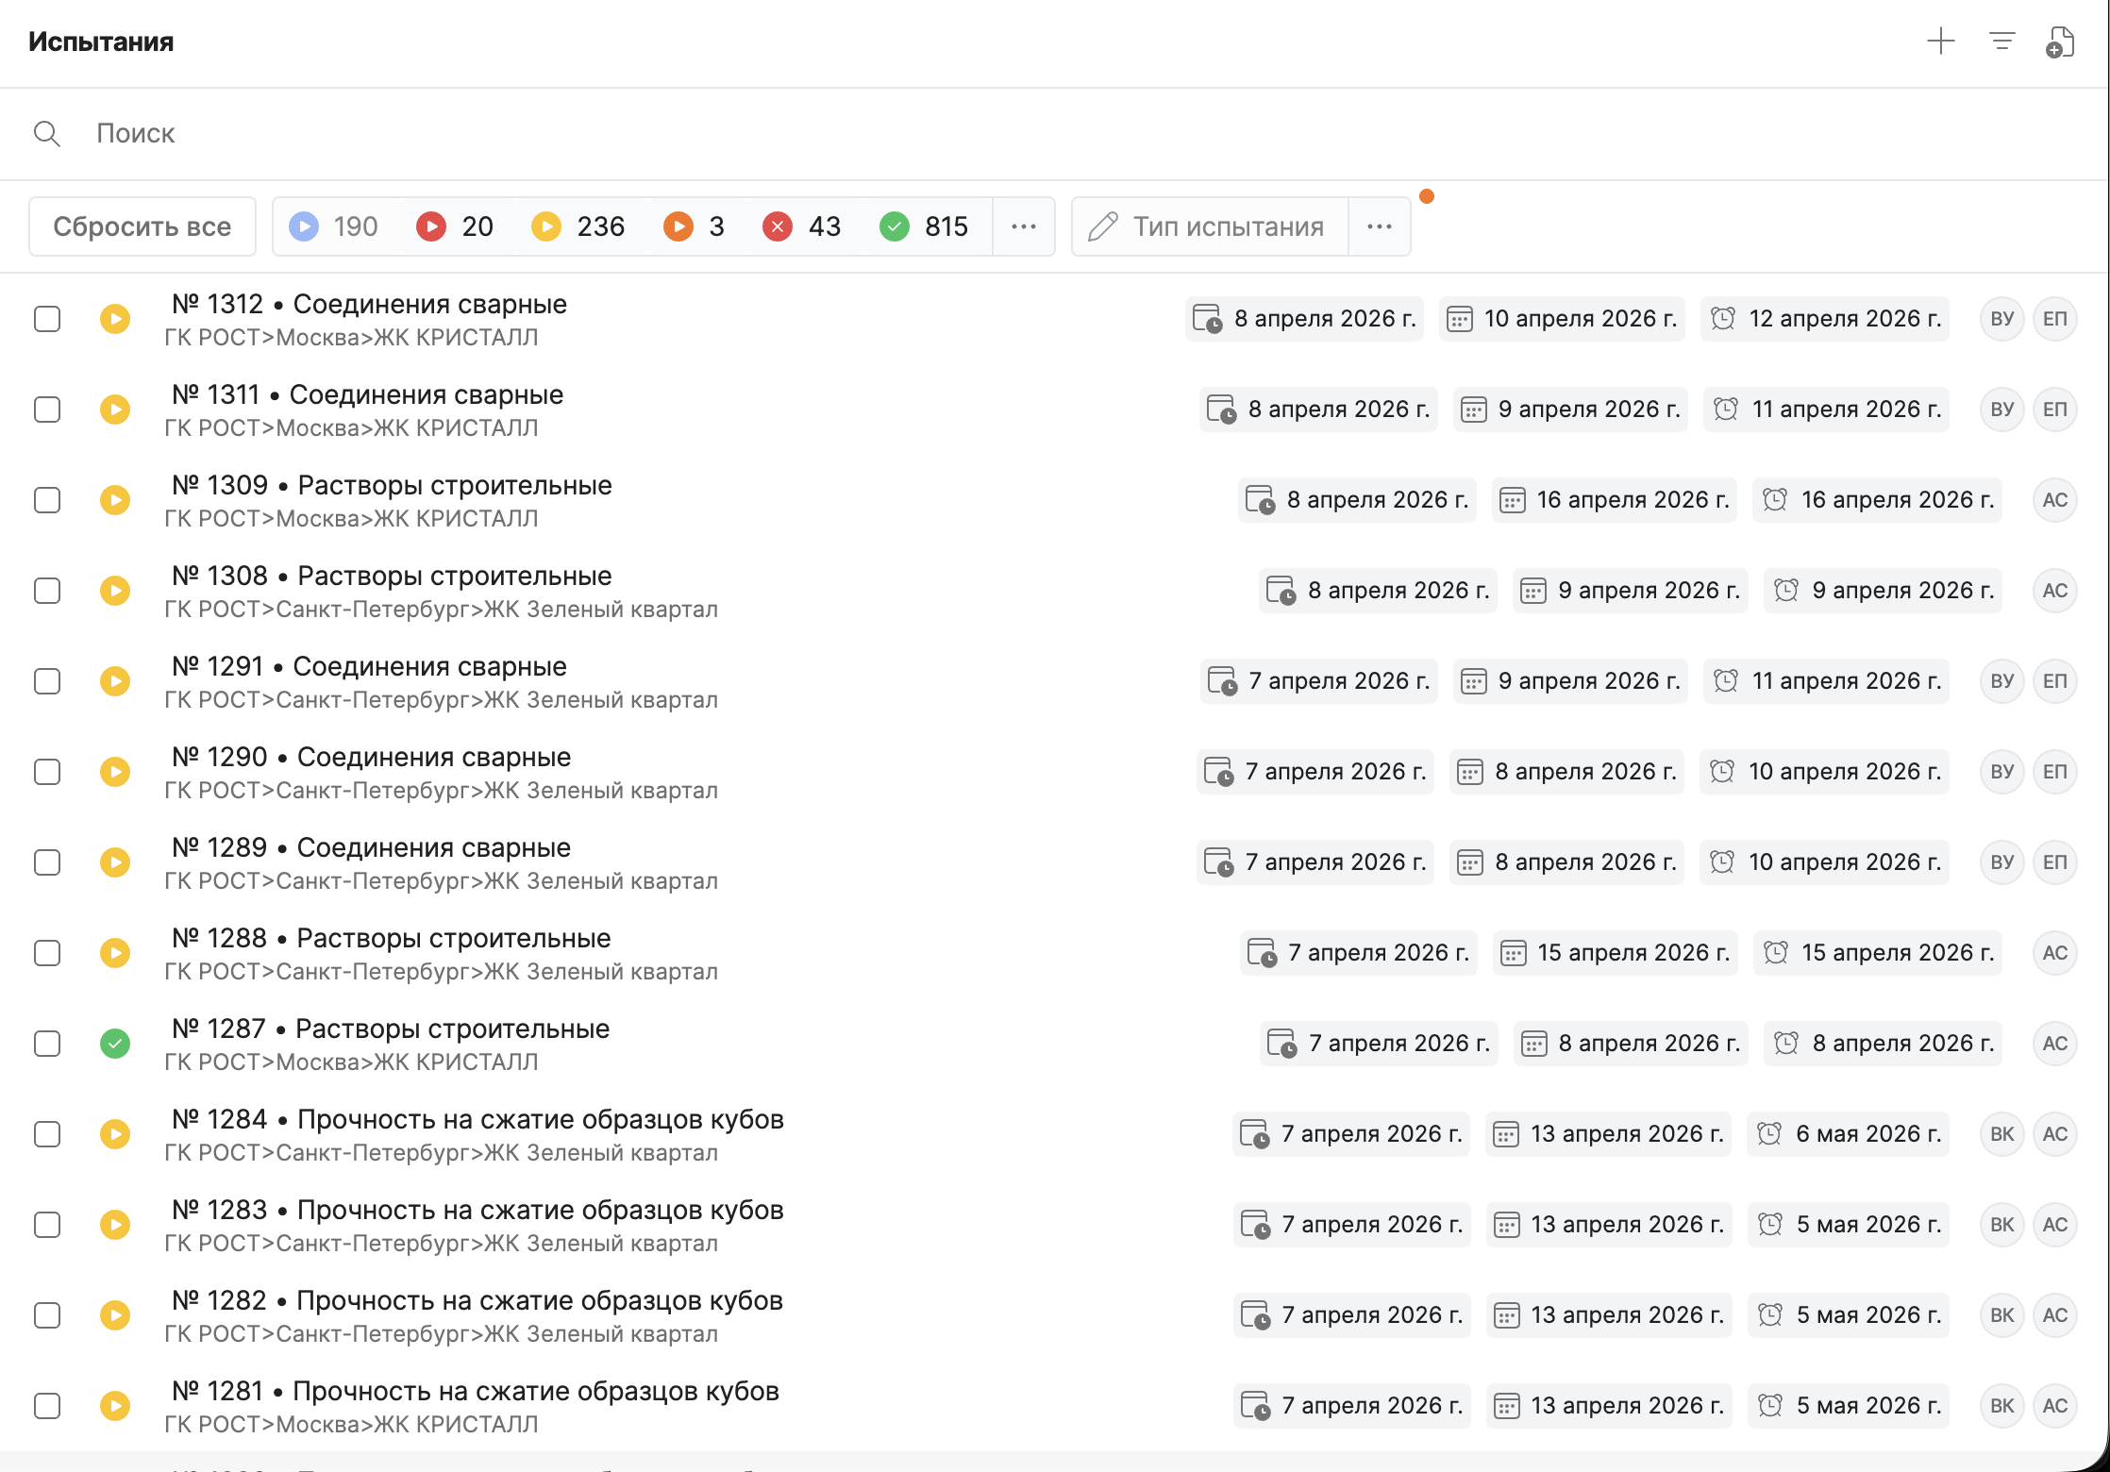
Task: Click green completed icon of test 1287
Action: pyautogui.click(x=115, y=1044)
